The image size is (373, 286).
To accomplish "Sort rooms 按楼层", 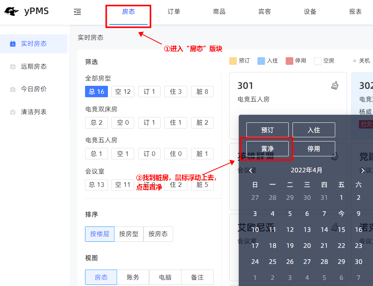I will [x=100, y=234].
